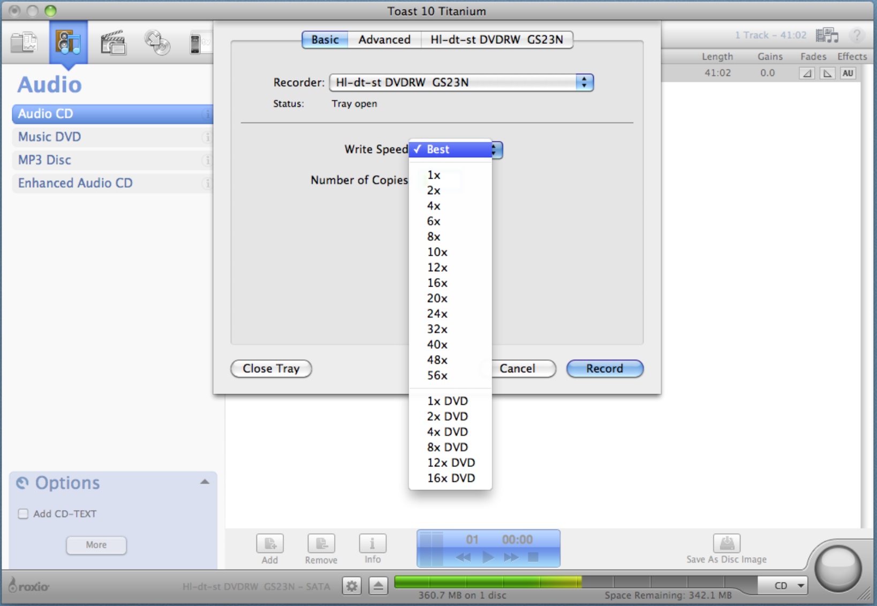This screenshot has width=877, height=606.
Task: Click the info icon for MP3 Disc
Action: pyautogui.click(x=207, y=160)
